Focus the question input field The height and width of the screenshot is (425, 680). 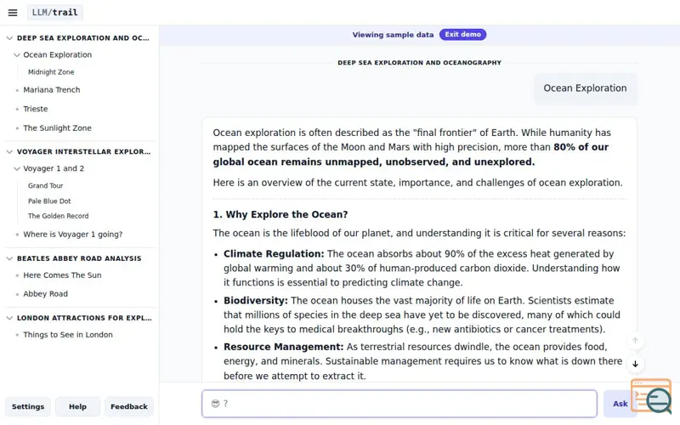pyautogui.click(x=399, y=404)
